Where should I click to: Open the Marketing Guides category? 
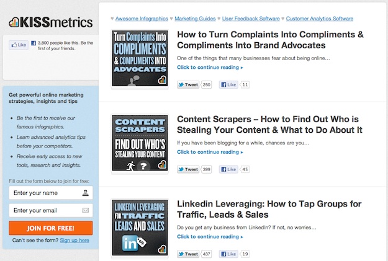194,19
